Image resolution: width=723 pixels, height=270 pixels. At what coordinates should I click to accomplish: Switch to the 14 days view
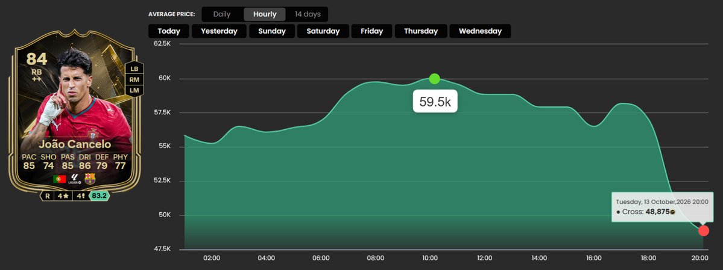[308, 14]
